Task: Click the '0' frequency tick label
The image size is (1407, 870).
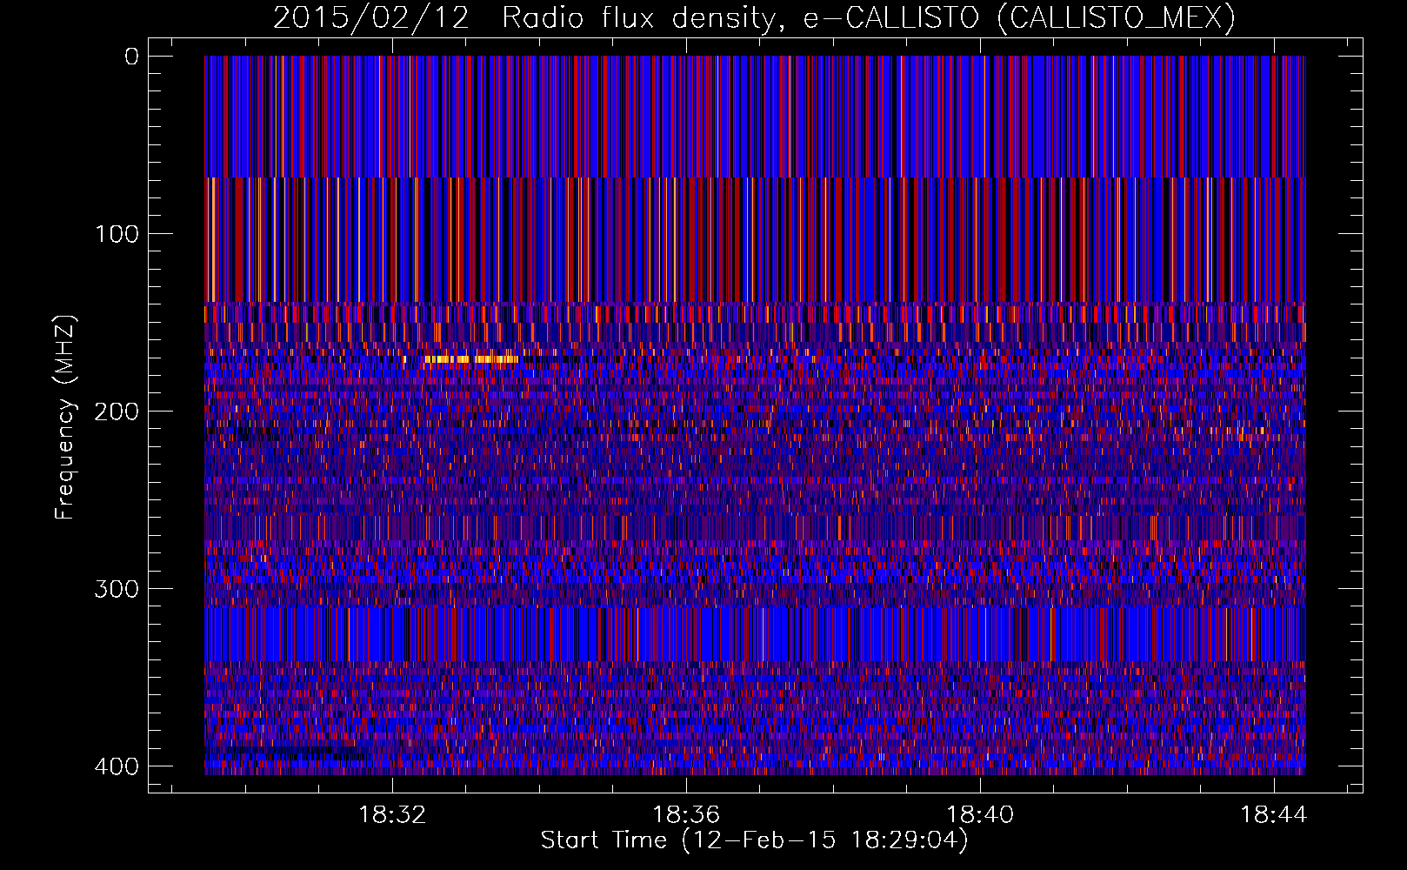Action: (131, 57)
